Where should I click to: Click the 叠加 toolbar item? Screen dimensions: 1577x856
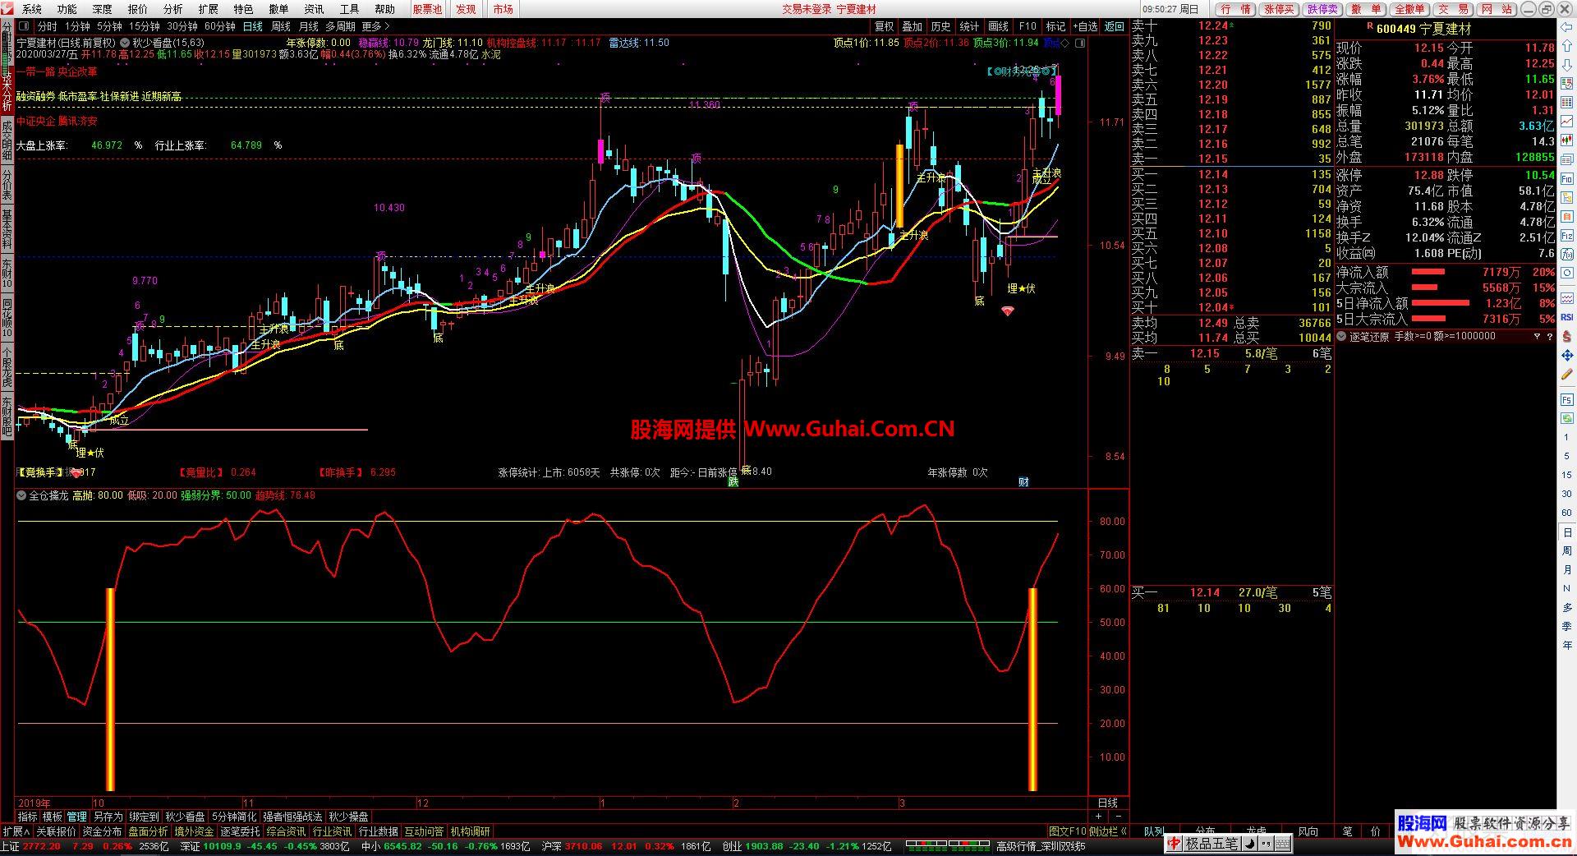tap(912, 26)
